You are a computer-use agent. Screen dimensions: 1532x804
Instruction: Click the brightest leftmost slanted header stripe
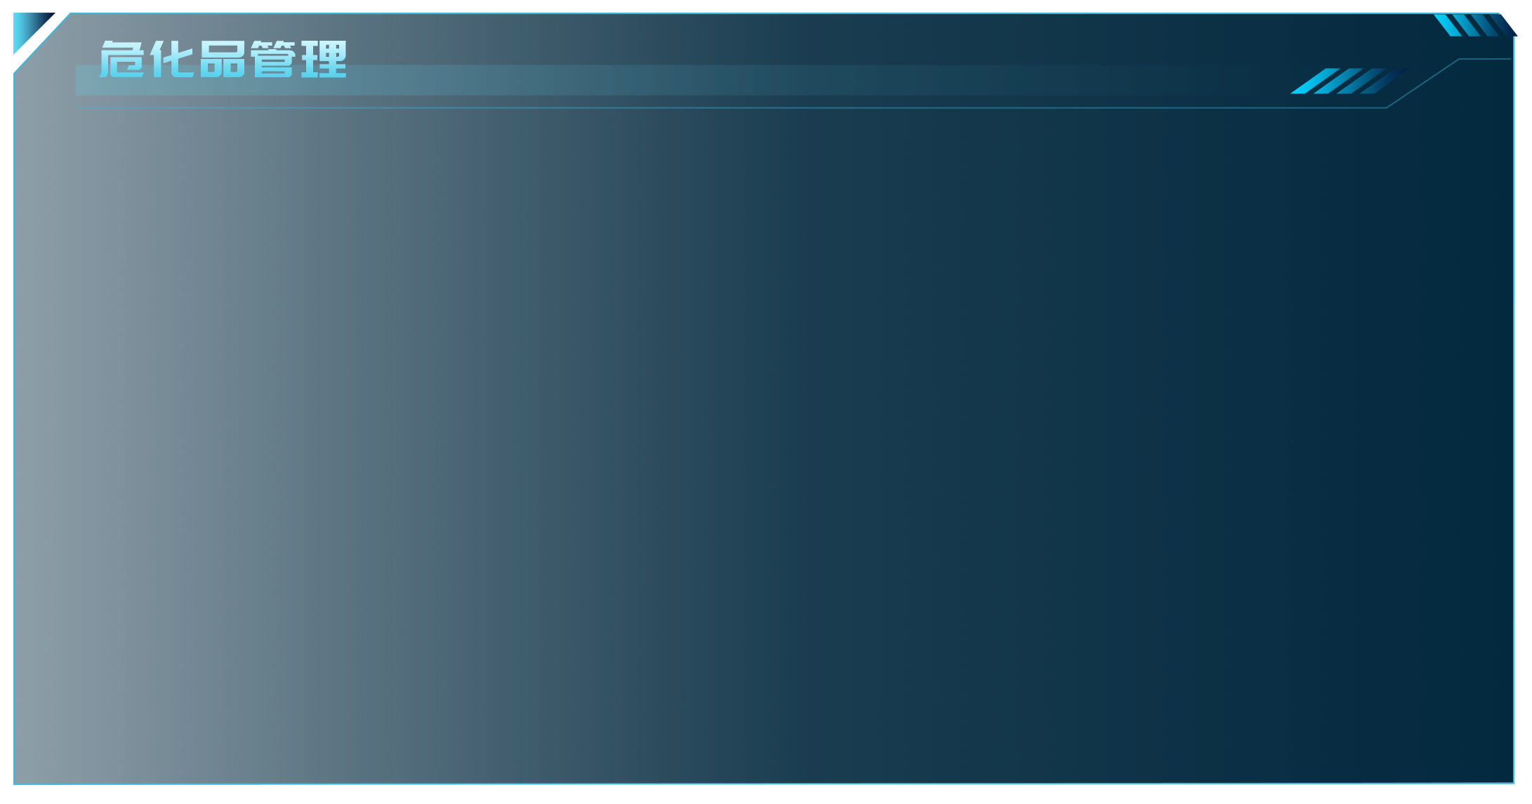pyautogui.click(x=1316, y=81)
